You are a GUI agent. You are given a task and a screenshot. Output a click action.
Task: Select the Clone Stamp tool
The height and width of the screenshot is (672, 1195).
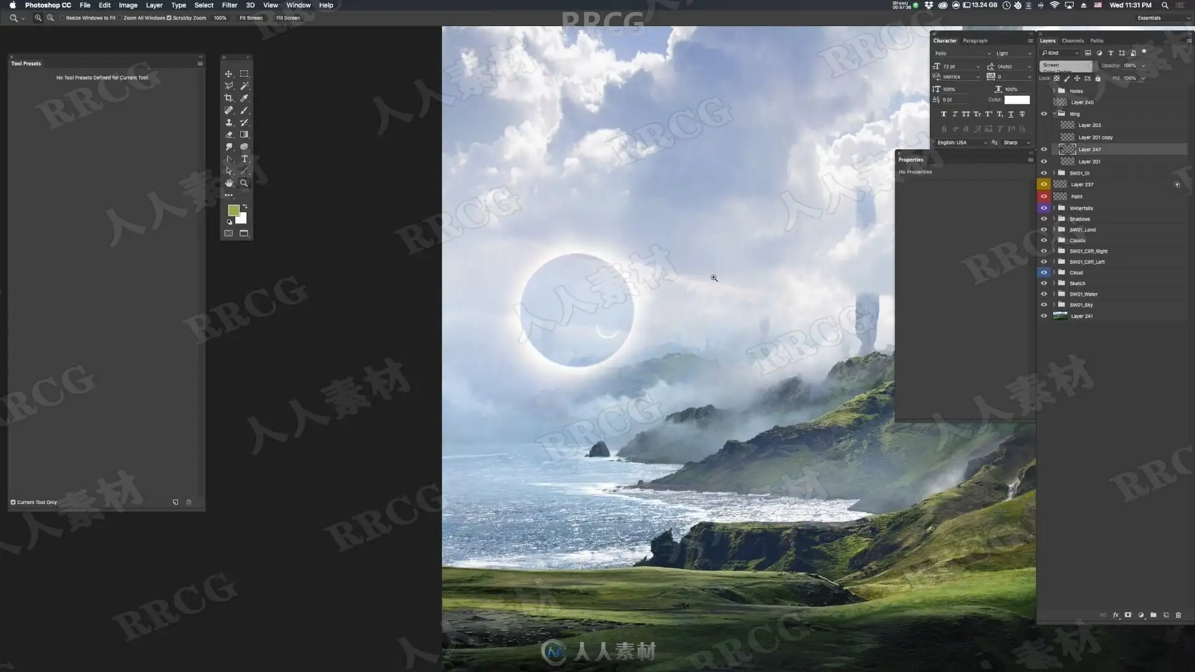tap(228, 123)
